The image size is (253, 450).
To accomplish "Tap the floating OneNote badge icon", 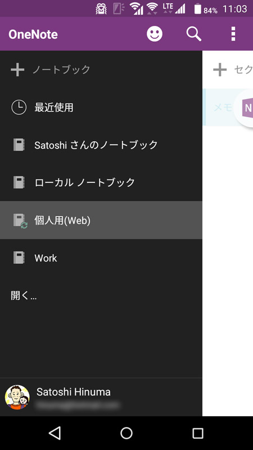I will click(x=245, y=108).
